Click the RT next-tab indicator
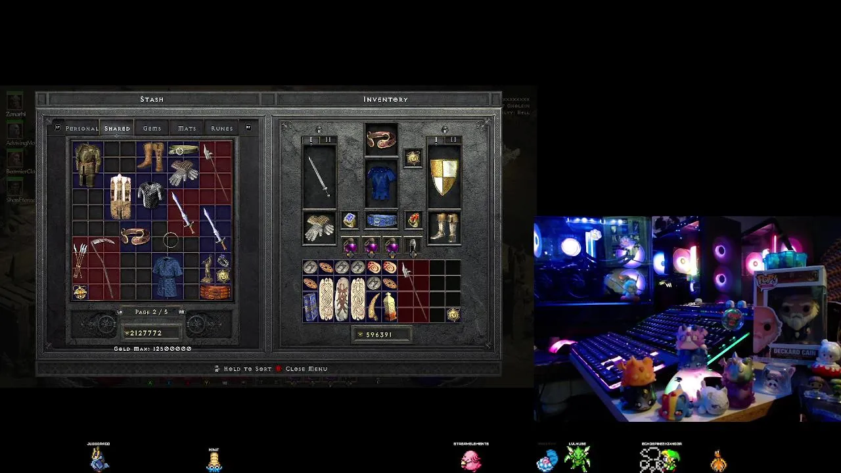841x473 pixels. (x=248, y=127)
